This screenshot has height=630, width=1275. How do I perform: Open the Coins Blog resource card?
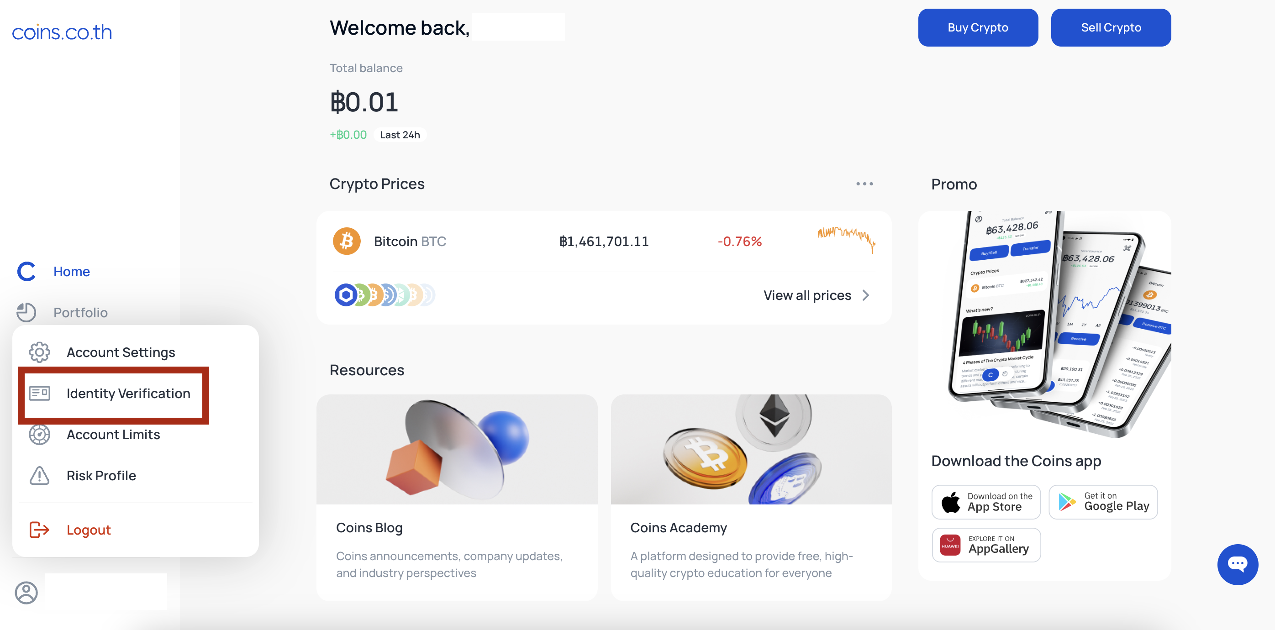click(457, 497)
